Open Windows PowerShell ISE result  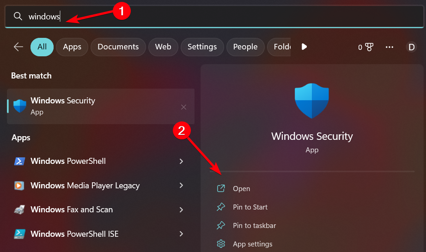tap(100, 234)
